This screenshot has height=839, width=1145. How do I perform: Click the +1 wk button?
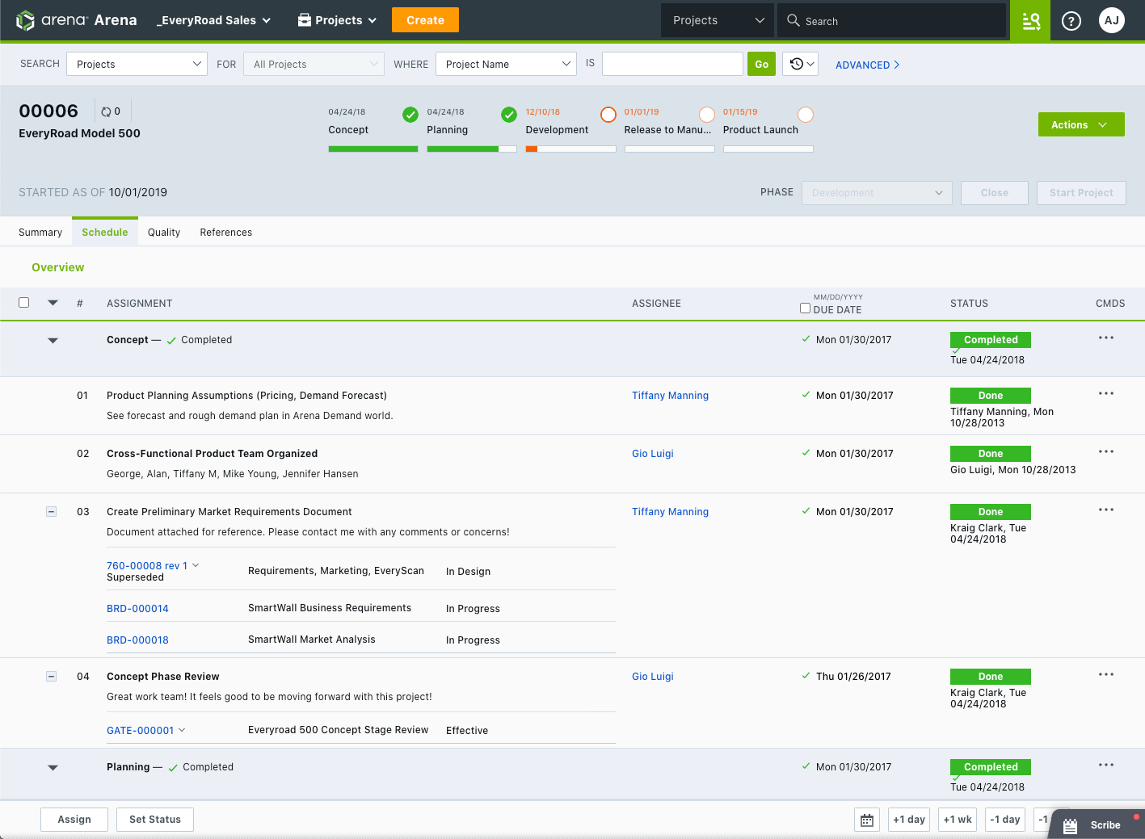[x=958, y=819]
